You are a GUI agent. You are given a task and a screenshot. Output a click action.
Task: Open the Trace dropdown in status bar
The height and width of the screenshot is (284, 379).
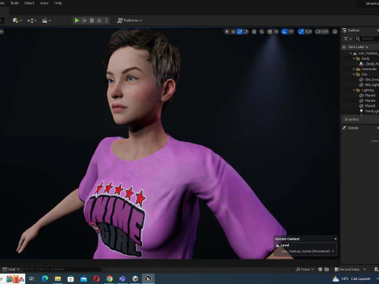(305, 269)
